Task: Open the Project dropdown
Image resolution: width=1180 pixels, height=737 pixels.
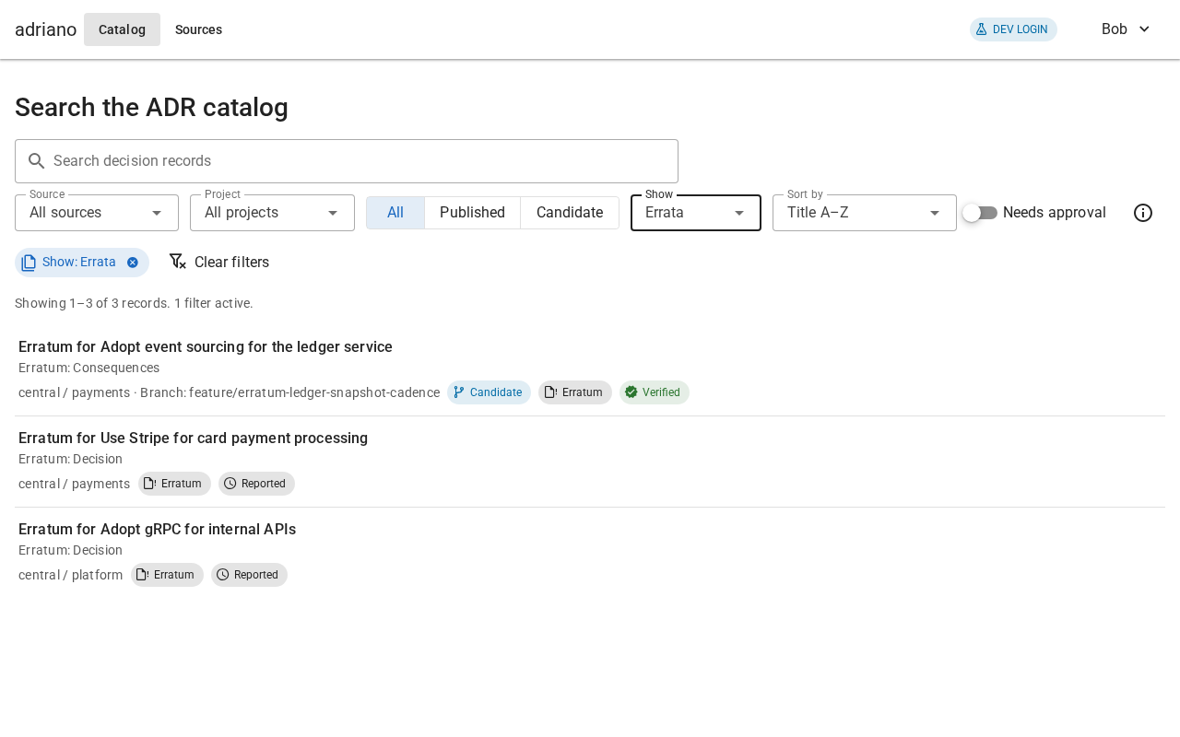Action: (272, 213)
